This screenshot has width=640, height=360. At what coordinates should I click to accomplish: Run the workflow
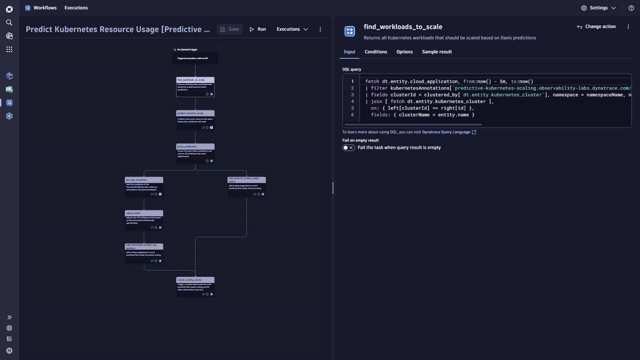[258, 29]
